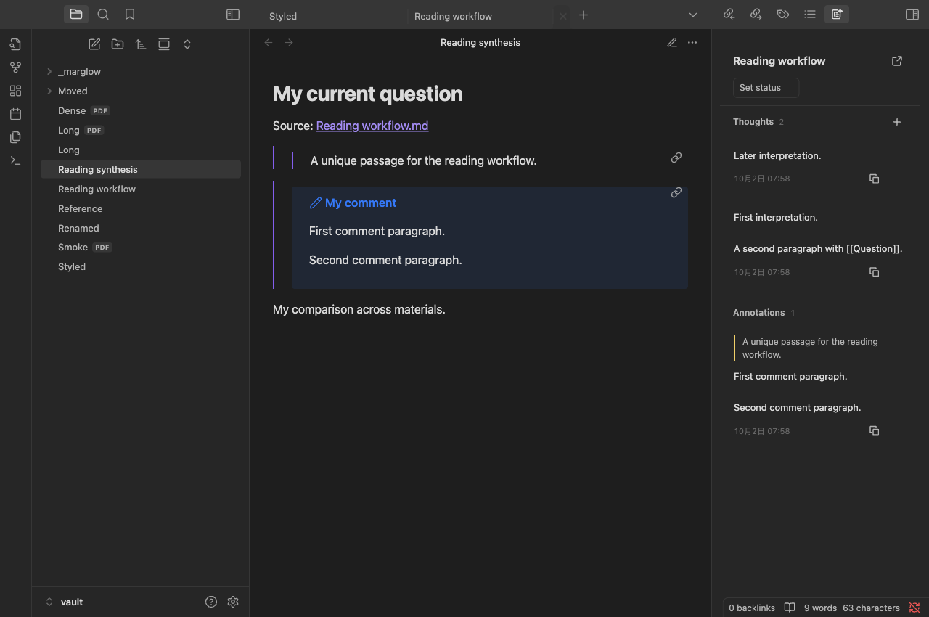The width and height of the screenshot is (929, 617).
Task: Select Reading synthesis in file list
Action: [x=141, y=169]
